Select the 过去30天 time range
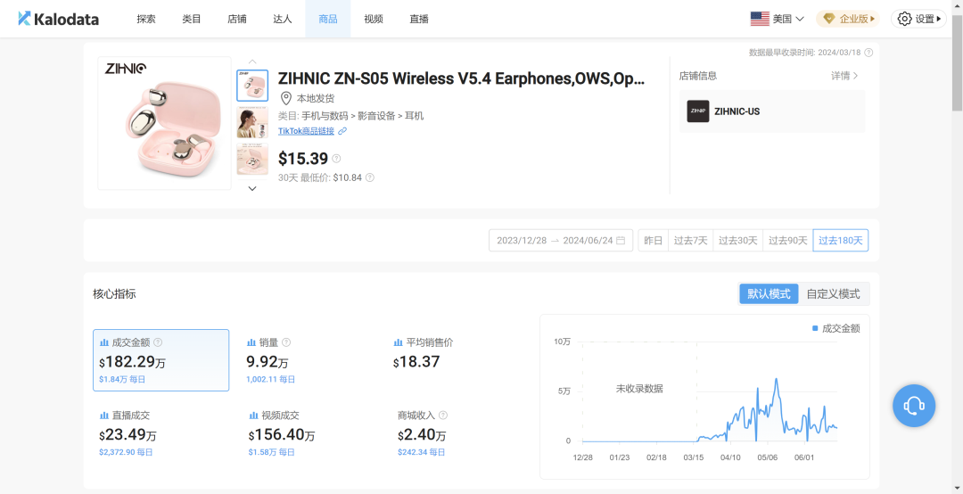This screenshot has height=494, width=963. [738, 240]
